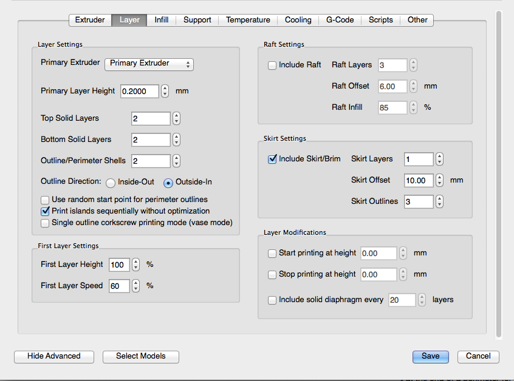Enable single outline corkscrew vase mode
The height and width of the screenshot is (381, 514).
click(x=45, y=223)
